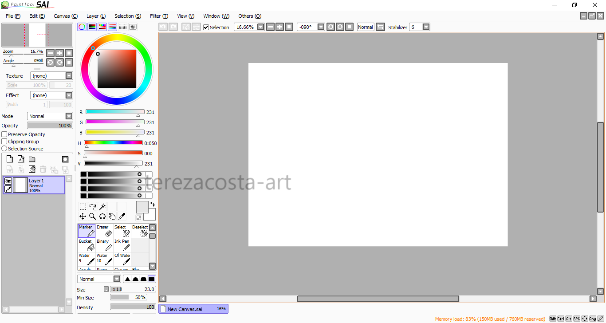Clear the layer with eraser icon
606x323 pixels.
coord(32,169)
